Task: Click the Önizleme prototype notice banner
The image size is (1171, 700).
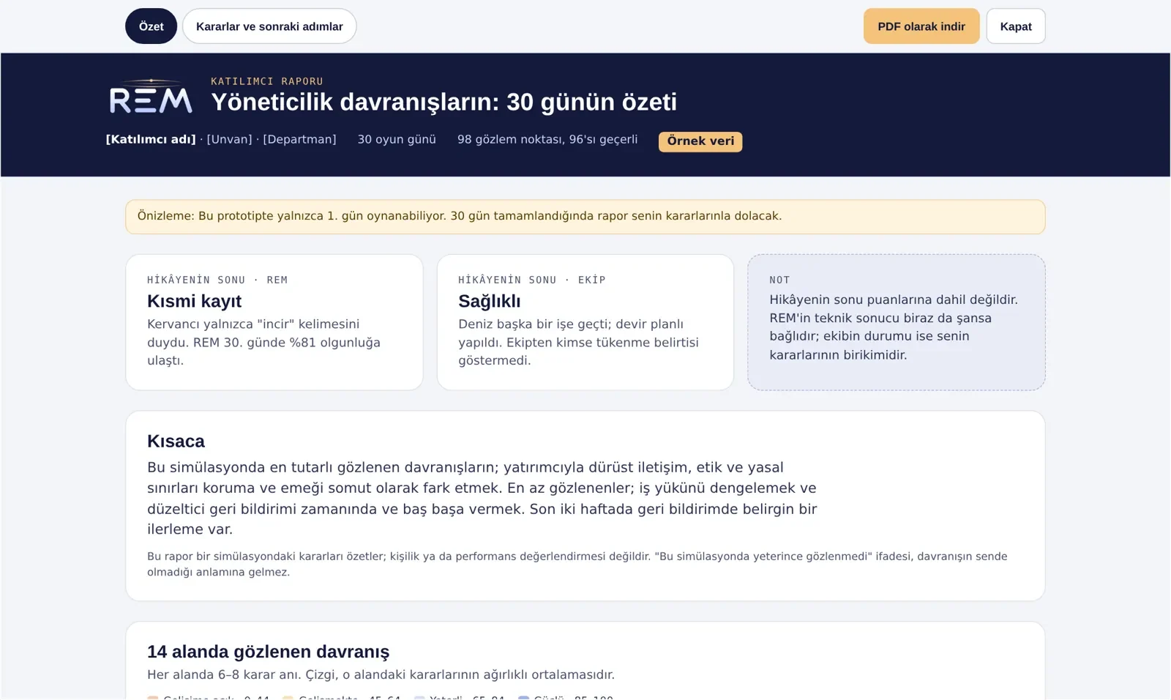Action: (x=585, y=217)
